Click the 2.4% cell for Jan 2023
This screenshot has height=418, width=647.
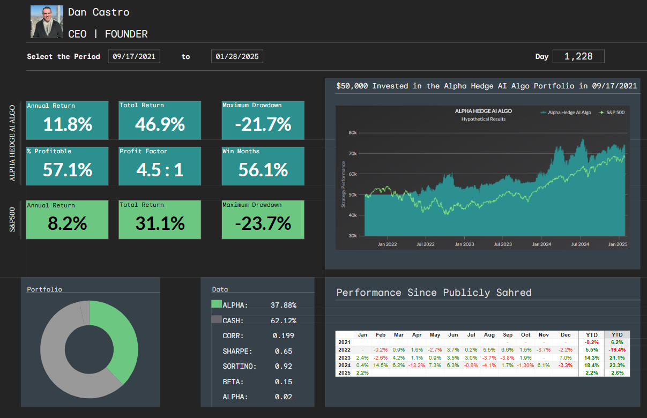click(362, 357)
